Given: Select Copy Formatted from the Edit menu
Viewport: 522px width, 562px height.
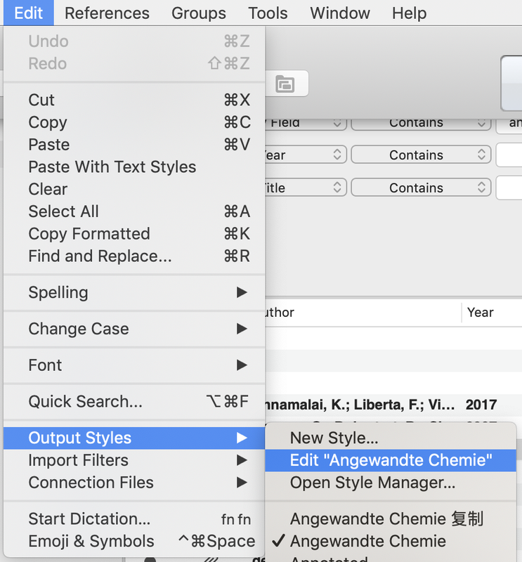Looking at the screenshot, I should pyautogui.click(x=89, y=234).
